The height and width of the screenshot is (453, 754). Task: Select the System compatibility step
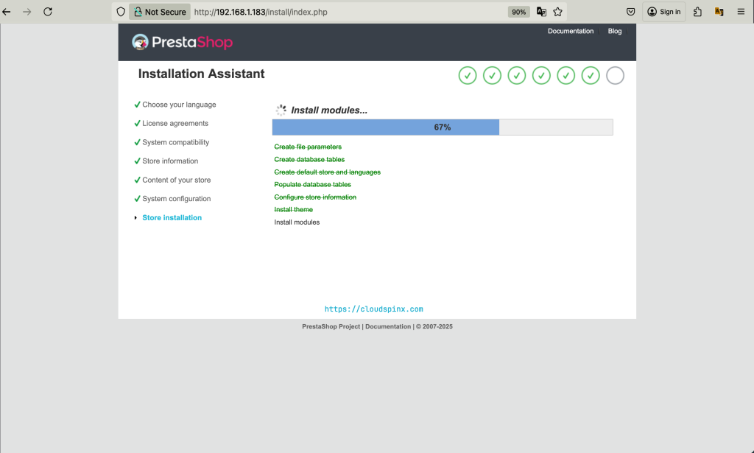175,142
